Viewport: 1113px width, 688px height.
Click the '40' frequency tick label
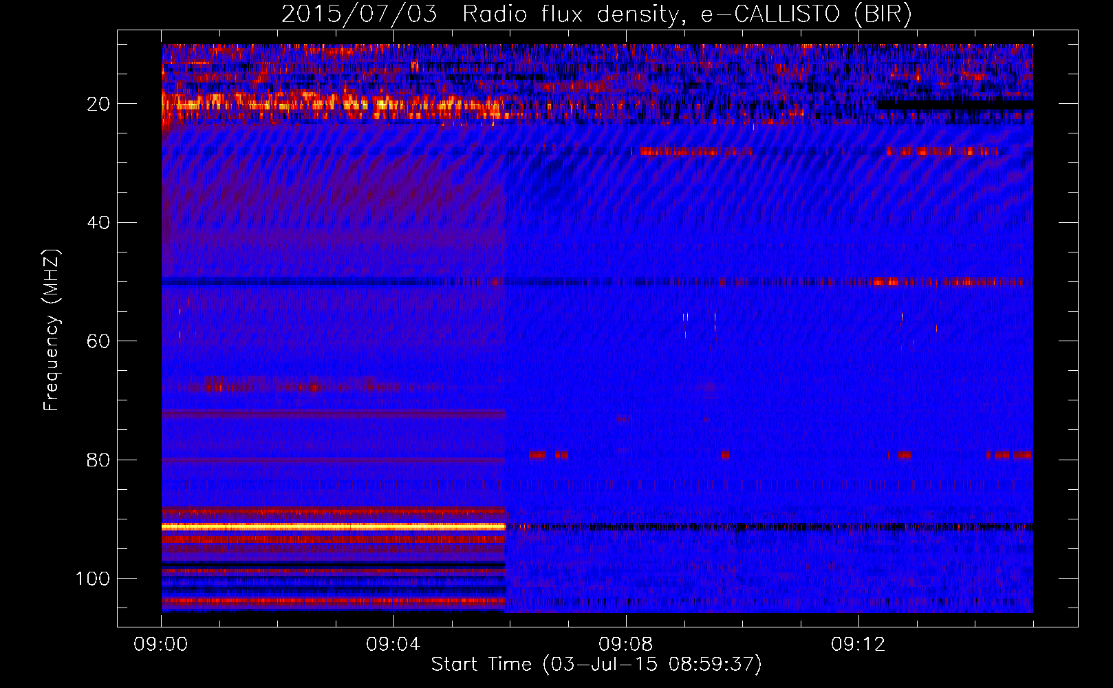pos(98,223)
